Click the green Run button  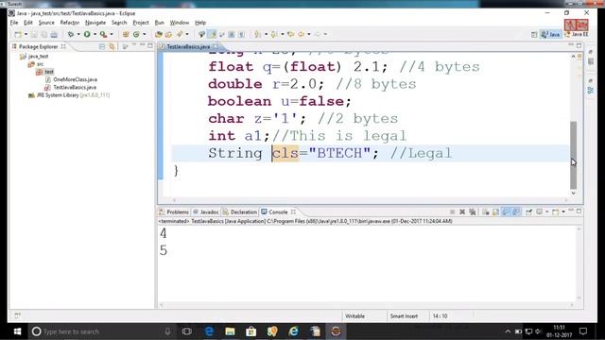point(87,34)
